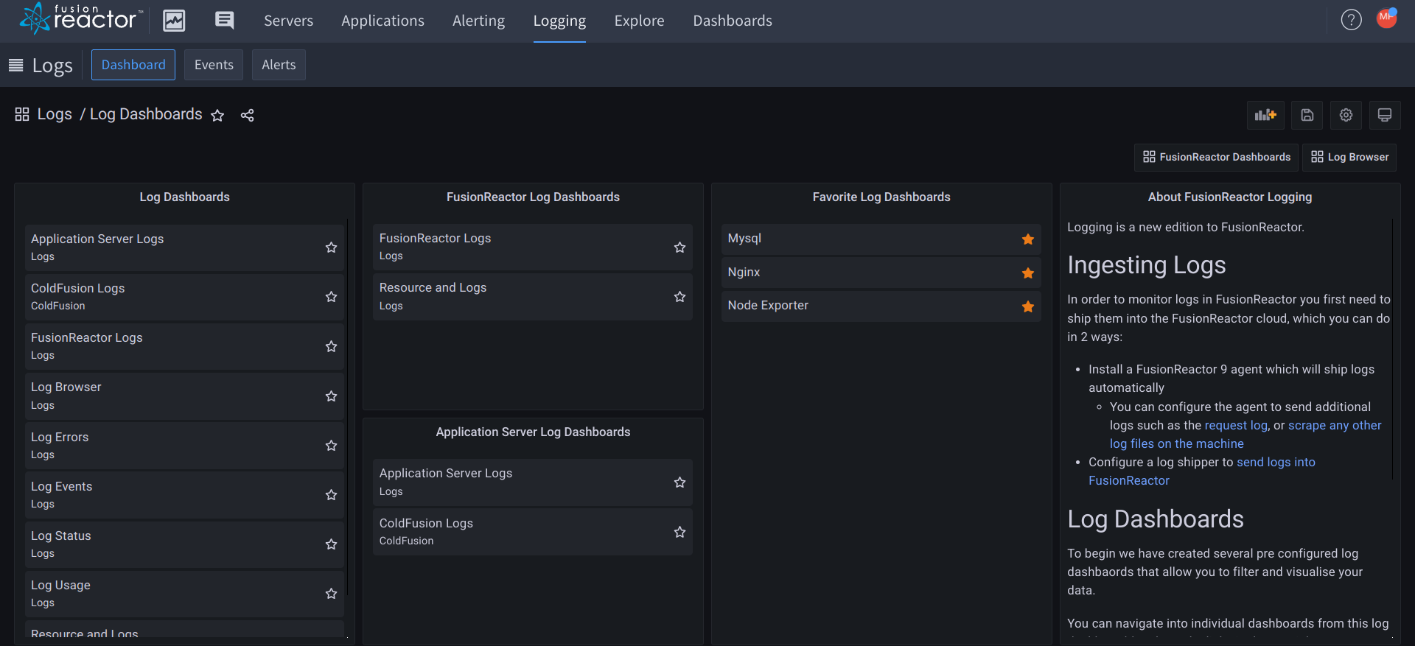This screenshot has width=1415, height=646.
Task: Unfavorite the Nginx dashboard star
Action: pos(1028,273)
